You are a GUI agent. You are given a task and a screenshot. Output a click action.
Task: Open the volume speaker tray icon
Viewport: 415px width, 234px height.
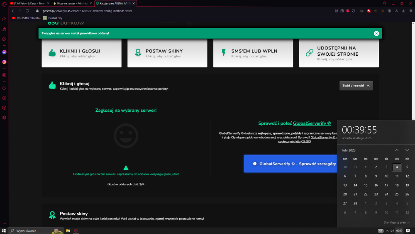coord(392,231)
